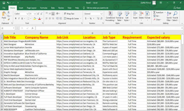Click AutoSum sigma button

point(158,12)
